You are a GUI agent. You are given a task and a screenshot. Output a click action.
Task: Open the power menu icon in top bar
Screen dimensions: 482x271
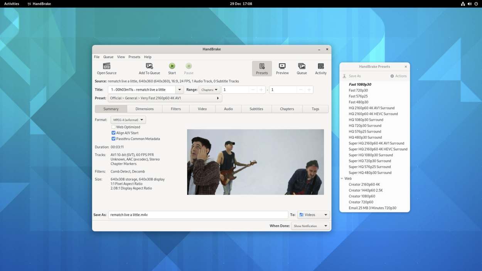[476, 4]
